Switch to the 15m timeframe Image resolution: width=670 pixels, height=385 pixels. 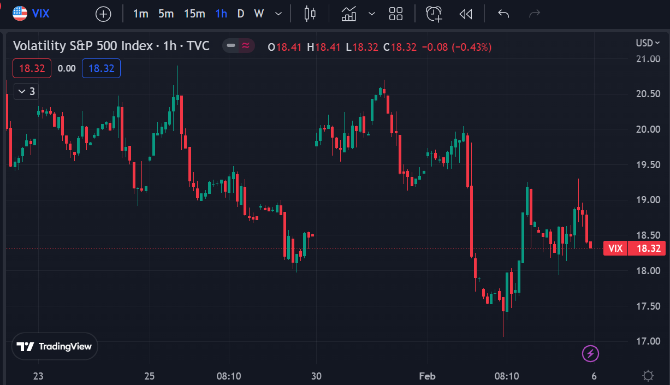pos(194,14)
